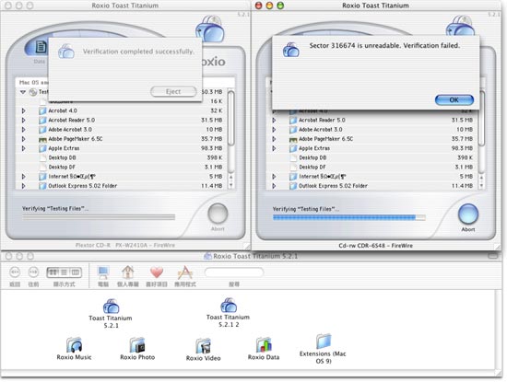Toggle the Finder toolbar with pill button
The width and height of the screenshot is (507, 382).
click(x=493, y=256)
